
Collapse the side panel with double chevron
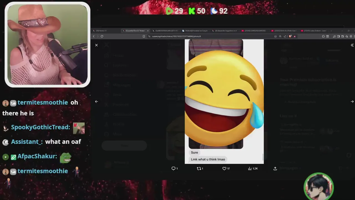(352, 45)
